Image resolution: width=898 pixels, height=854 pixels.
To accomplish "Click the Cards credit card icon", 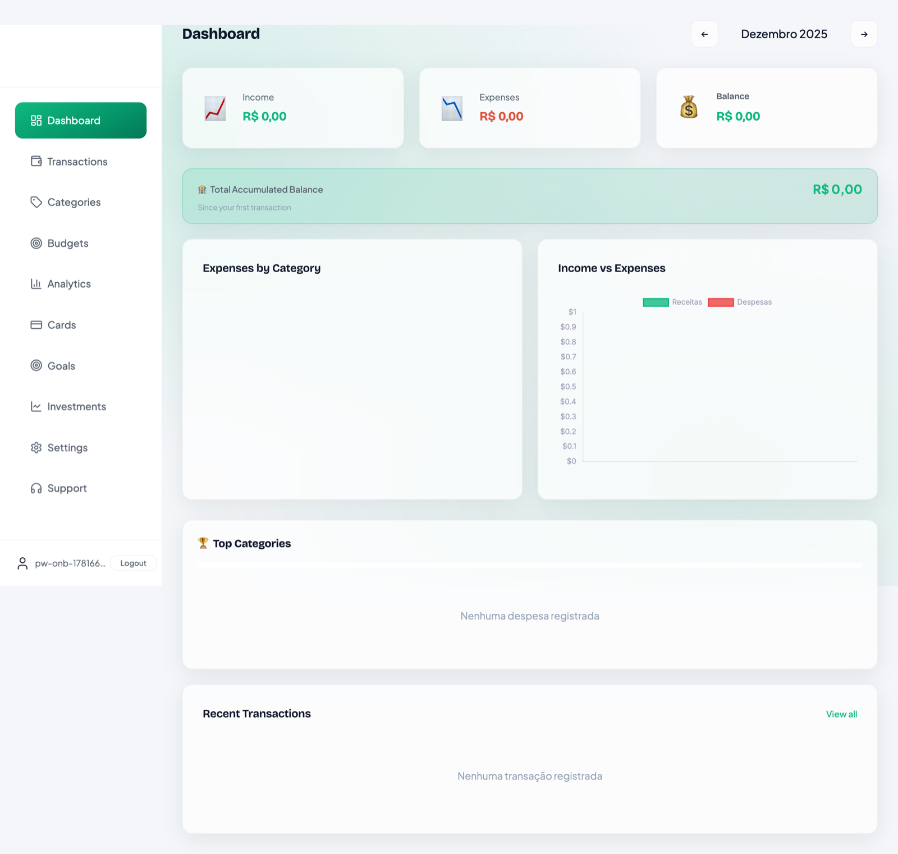I will (36, 325).
